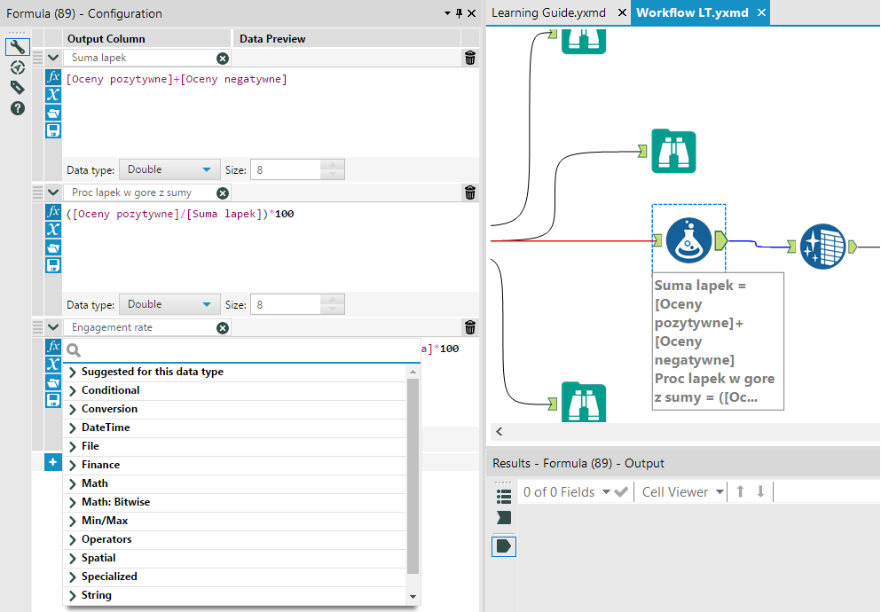Open the help question mark icon

[17, 108]
